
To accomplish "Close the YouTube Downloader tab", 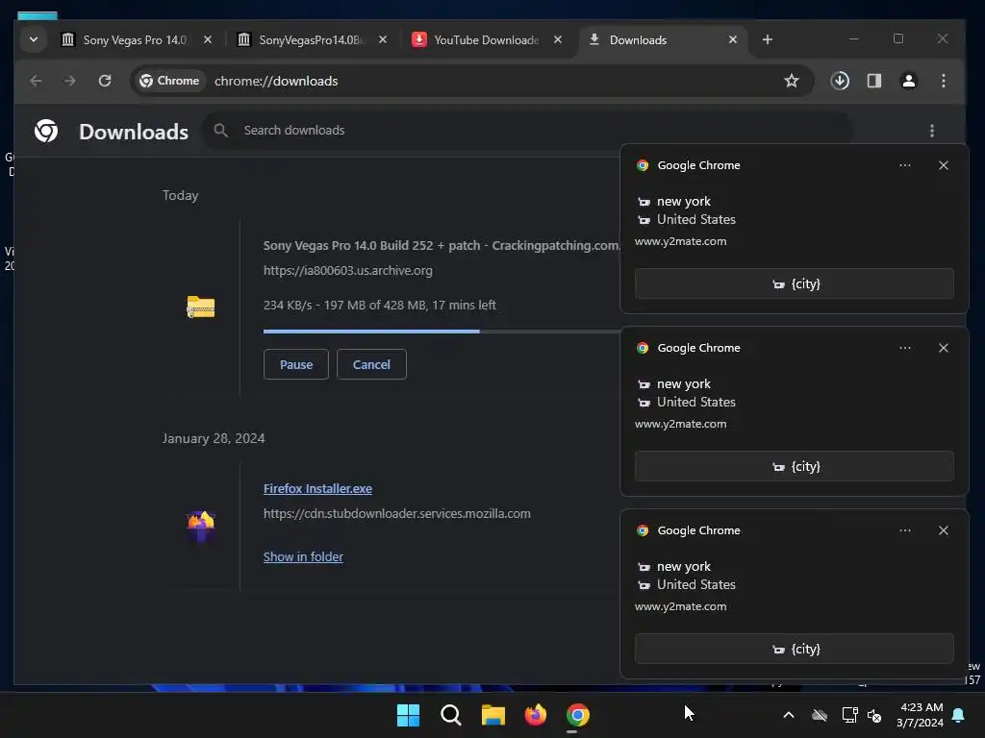I will point(557,39).
